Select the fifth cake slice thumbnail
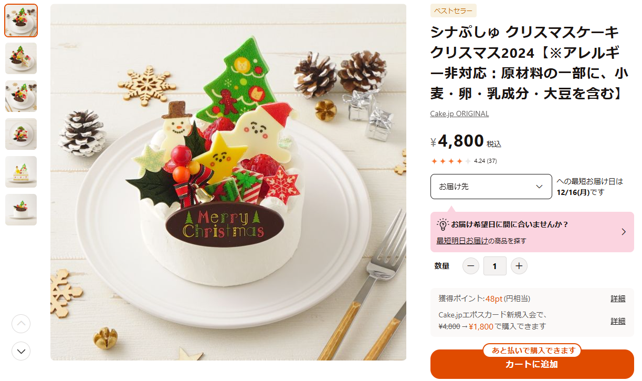 21,172
